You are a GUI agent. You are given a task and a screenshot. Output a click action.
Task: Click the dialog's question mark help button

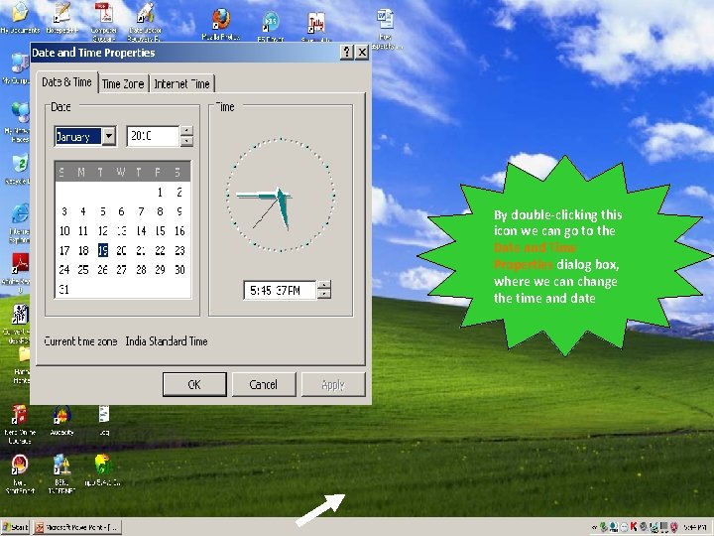click(346, 53)
